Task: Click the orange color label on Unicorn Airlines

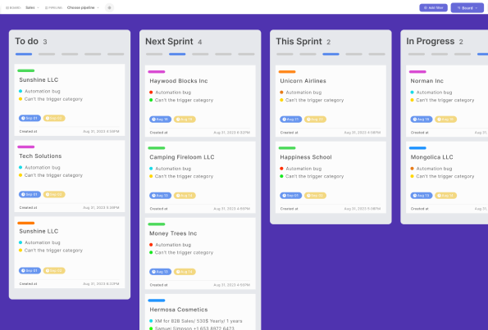Action: [x=287, y=72]
